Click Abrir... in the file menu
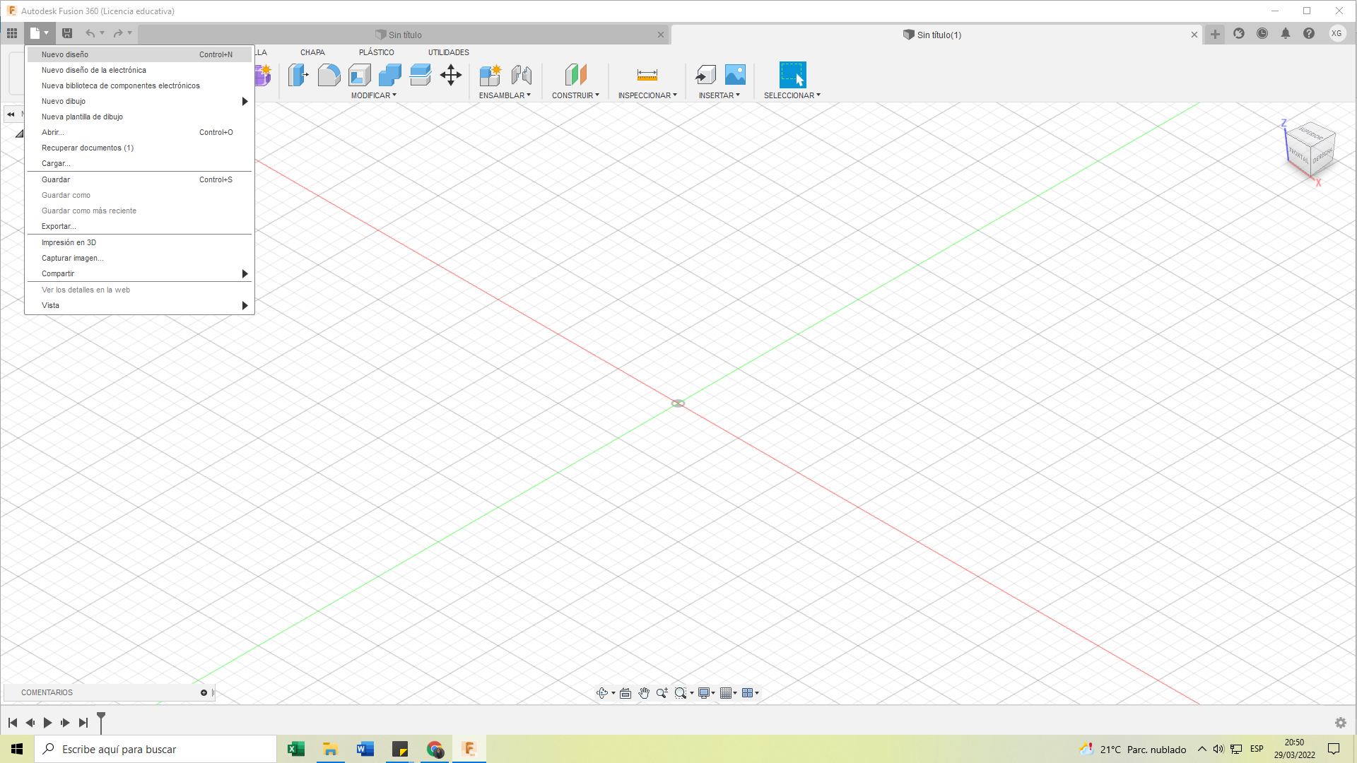Screen dimensions: 1357x763 click(x=52, y=132)
